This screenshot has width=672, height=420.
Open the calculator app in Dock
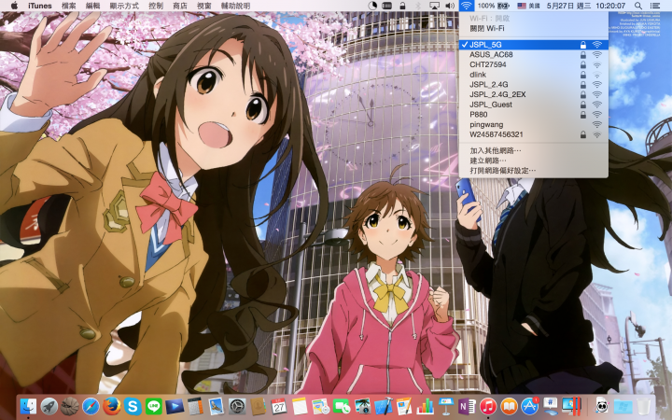[195, 406]
